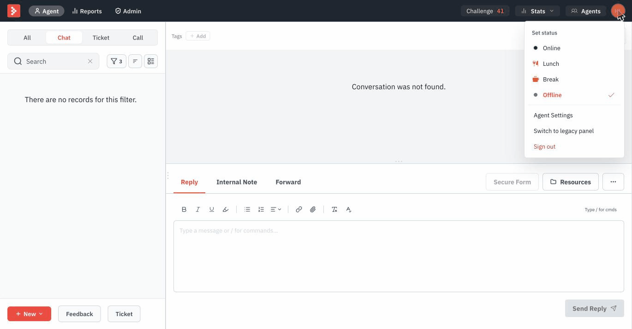Set status to Online
This screenshot has width=632, height=329.
coord(574,48)
